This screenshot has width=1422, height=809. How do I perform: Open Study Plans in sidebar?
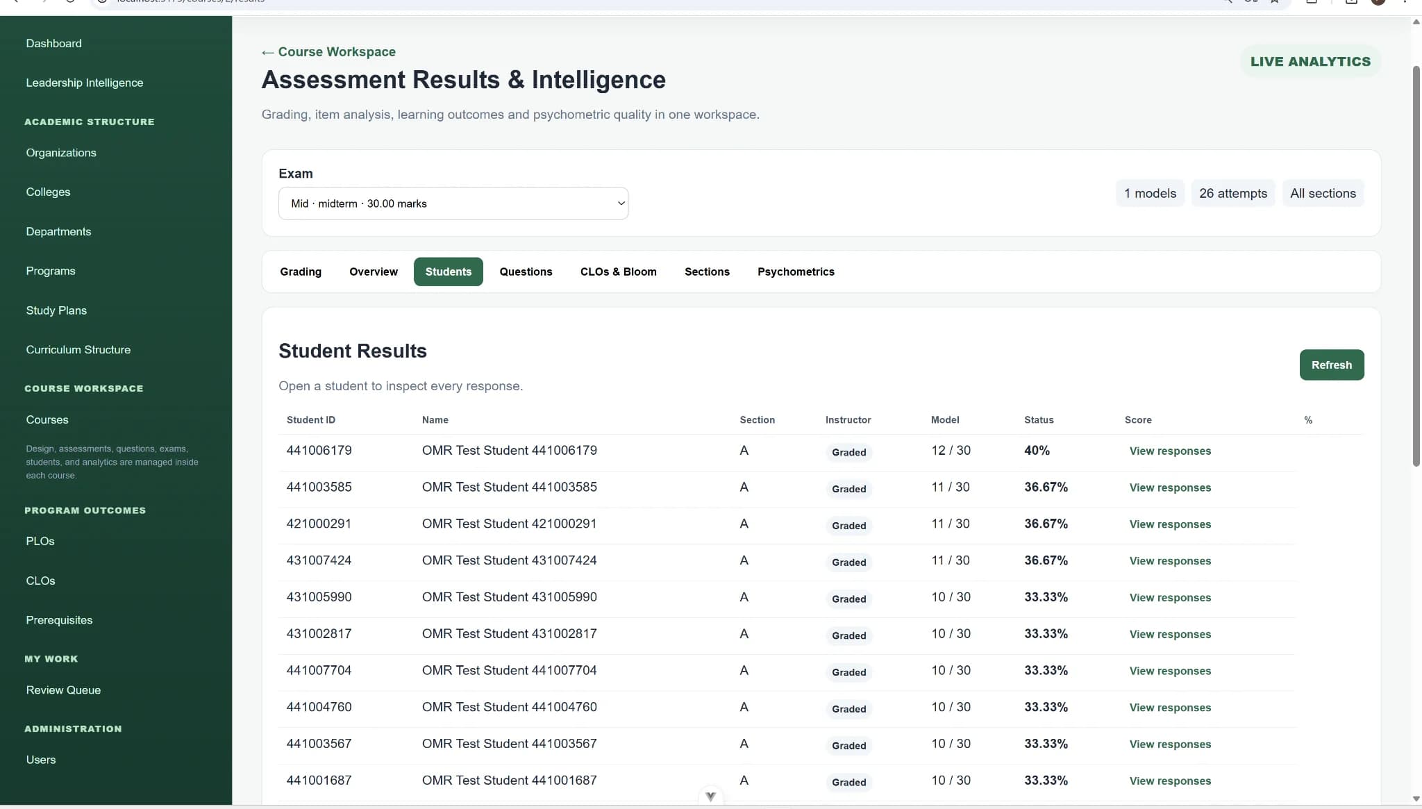coord(56,310)
